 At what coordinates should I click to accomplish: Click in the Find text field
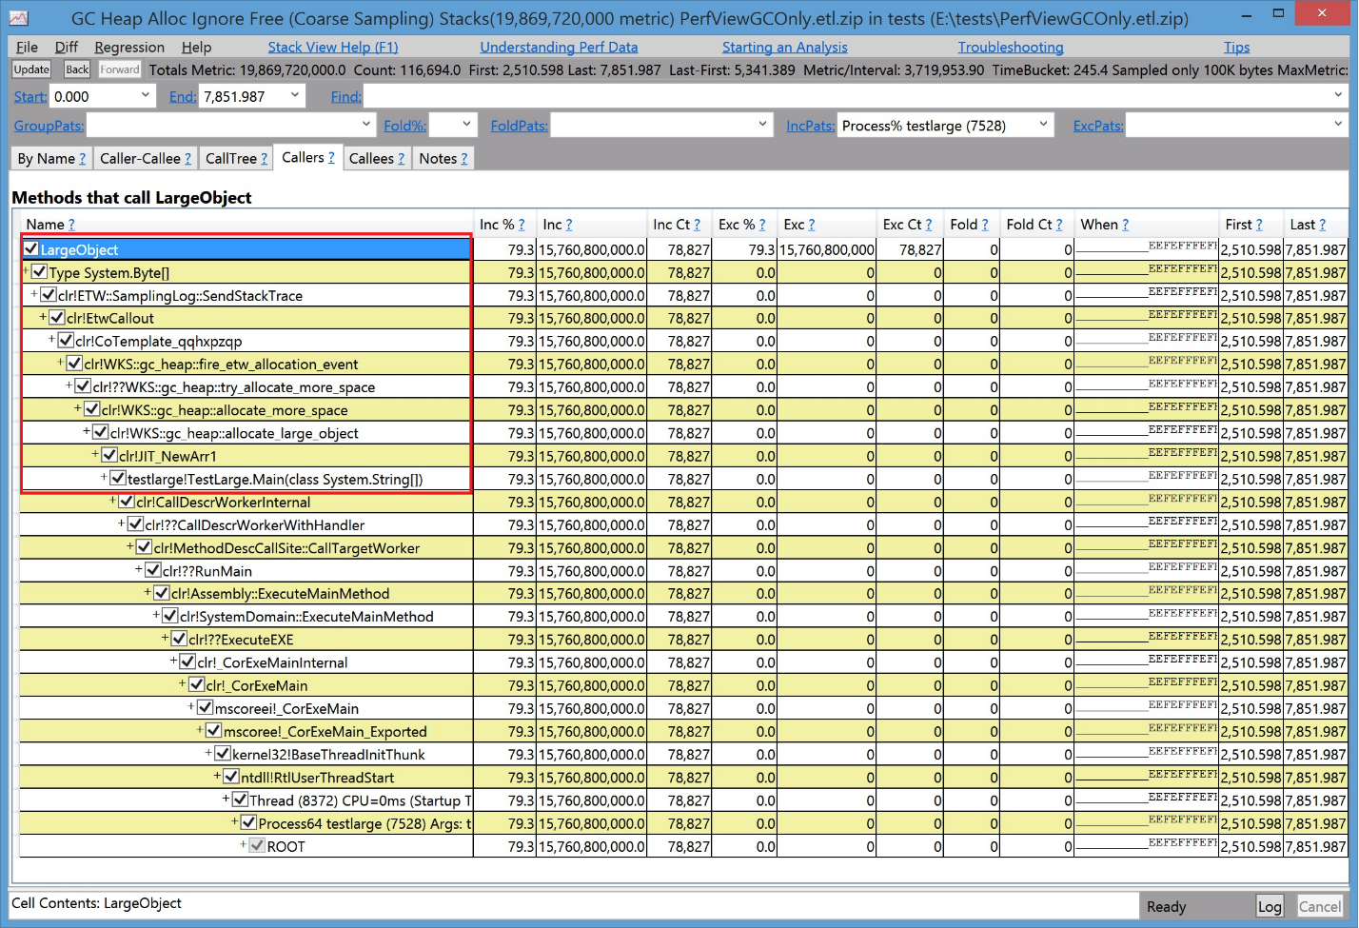[847, 96]
